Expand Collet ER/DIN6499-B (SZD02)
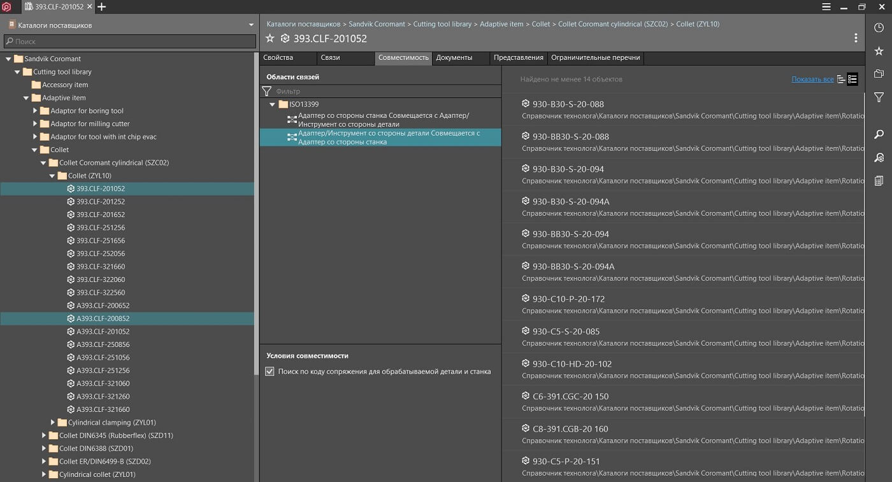892x482 pixels. [44, 462]
